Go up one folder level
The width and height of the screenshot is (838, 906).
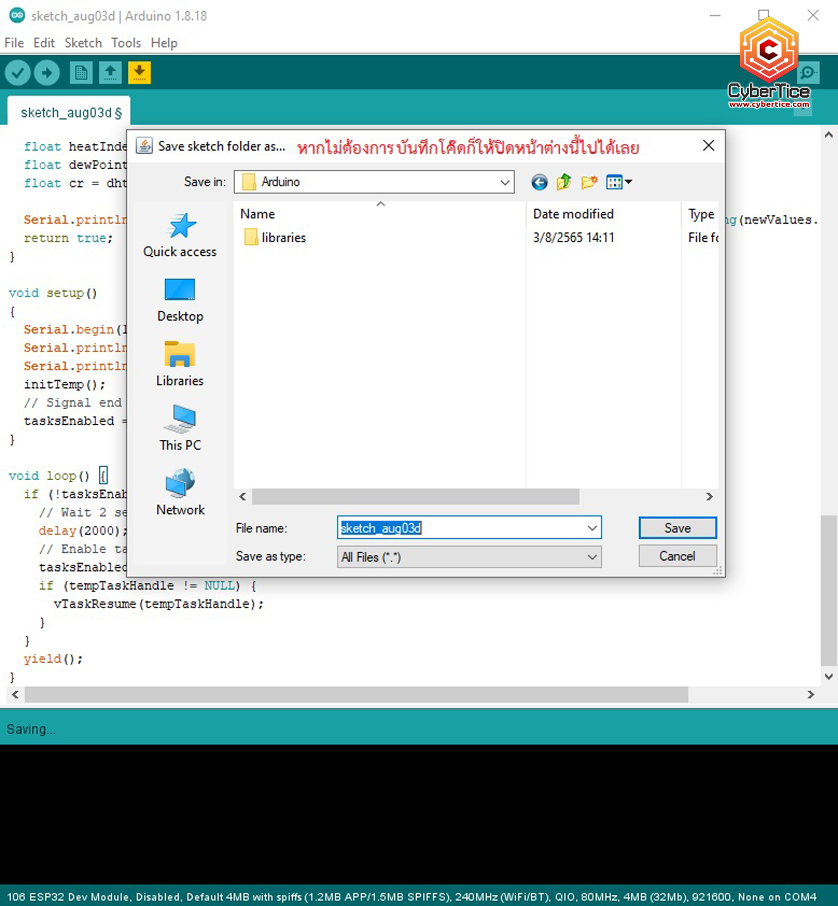point(564,182)
